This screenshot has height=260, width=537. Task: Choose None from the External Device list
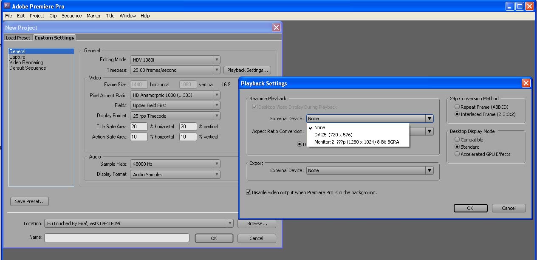pyautogui.click(x=358, y=127)
